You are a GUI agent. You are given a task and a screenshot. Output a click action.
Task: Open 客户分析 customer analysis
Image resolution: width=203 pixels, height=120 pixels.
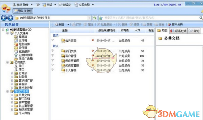click(x=175, y=24)
